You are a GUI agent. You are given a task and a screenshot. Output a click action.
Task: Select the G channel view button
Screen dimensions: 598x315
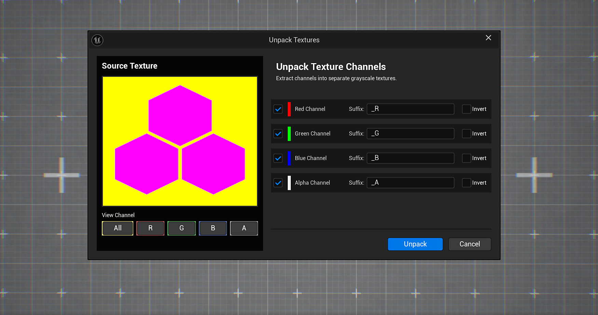click(x=181, y=228)
